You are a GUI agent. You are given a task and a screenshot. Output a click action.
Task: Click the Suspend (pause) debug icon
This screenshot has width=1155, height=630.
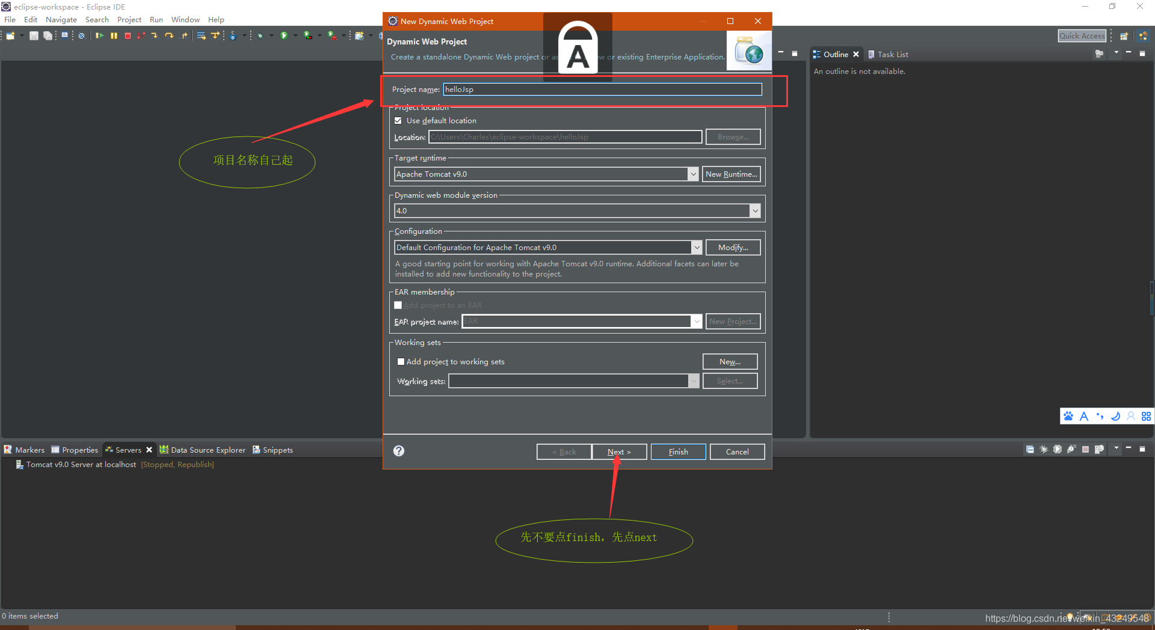(x=114, y=35)
